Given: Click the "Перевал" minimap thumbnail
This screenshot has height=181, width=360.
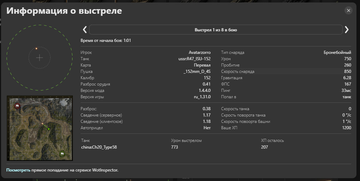Looking at the screenshot, I should [x=40, y=128].
